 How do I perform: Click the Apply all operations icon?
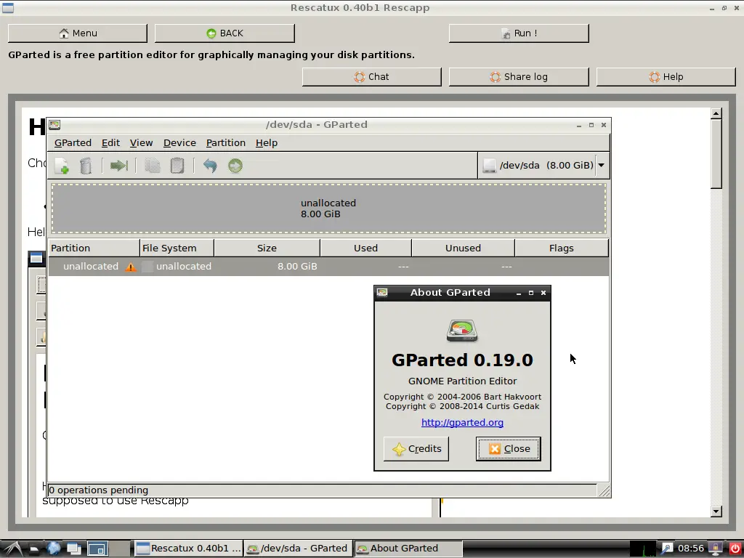pyautogui.click(x=235, y=166)
